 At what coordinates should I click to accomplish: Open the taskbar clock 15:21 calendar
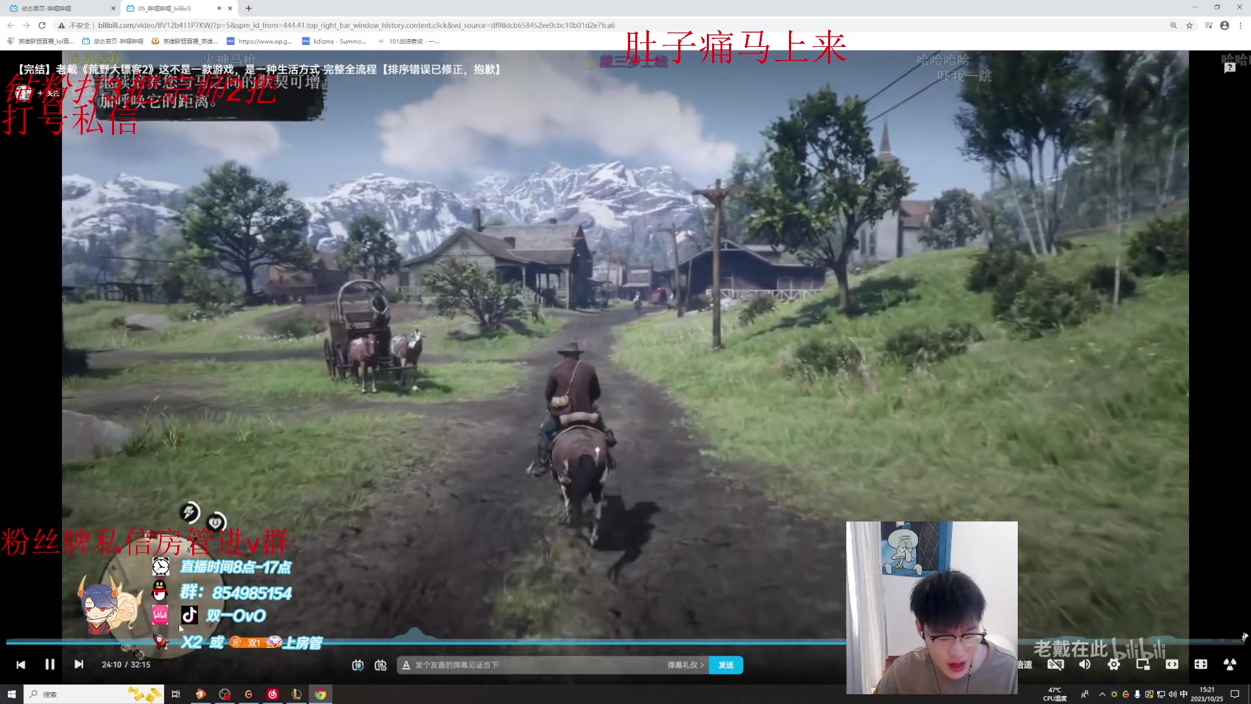pyautogui.click(x=1207, y=694)
